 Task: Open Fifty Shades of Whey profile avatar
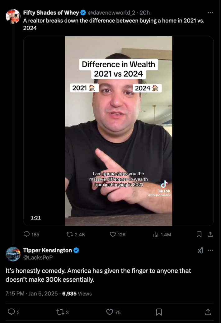[13, 16]
